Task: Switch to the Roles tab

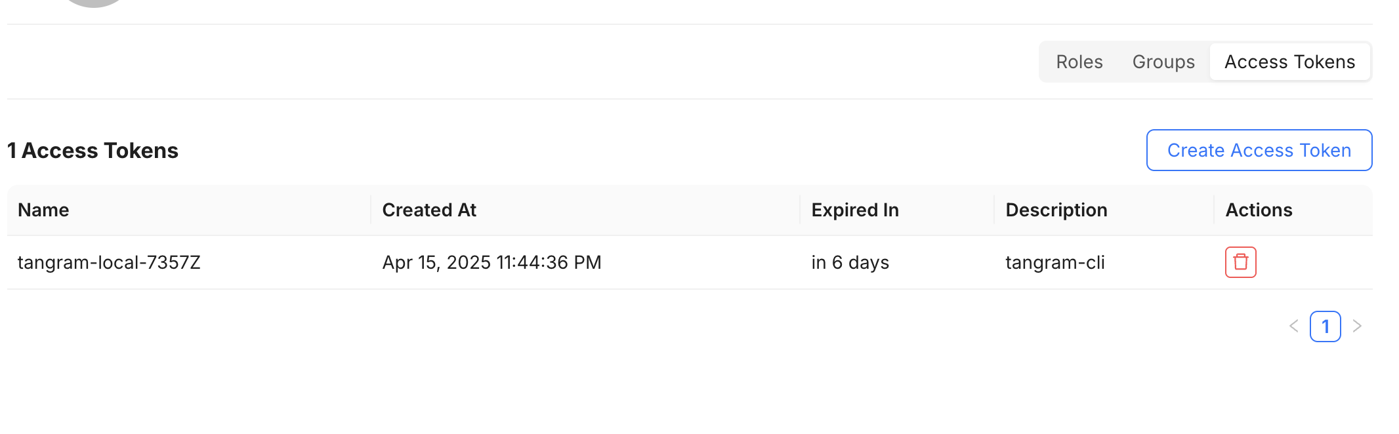Action: 1079,62
